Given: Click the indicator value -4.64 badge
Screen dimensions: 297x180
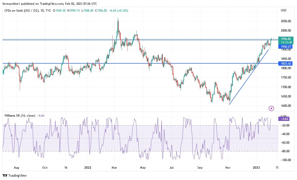Looking at the screenshot, I should pos(283,119).
